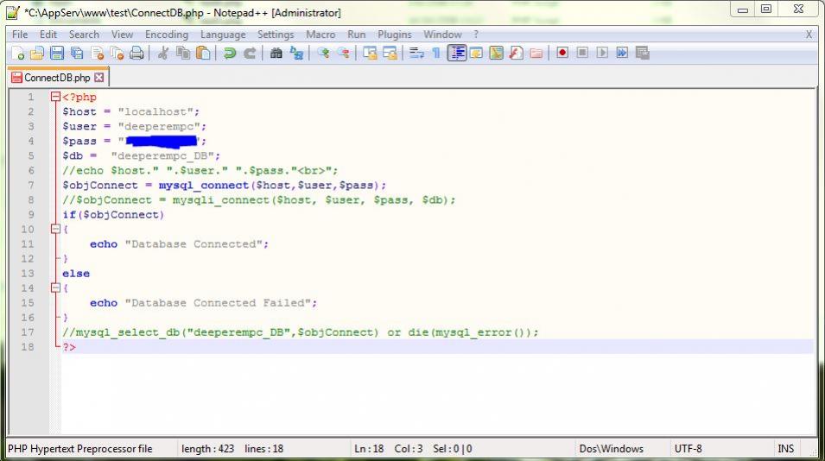Screen dimensions: 825x461
Task: Click the Copy toolbar icon
Action: coord(183,53)
